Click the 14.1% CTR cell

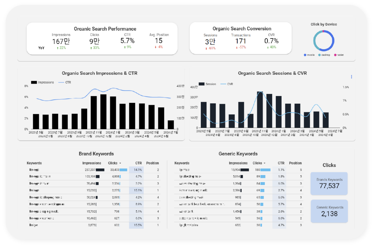tap(138, 170)
